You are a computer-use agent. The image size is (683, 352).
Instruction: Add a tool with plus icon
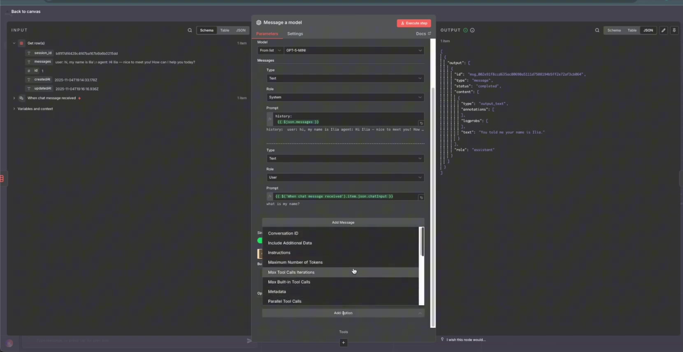pos(344,343)
